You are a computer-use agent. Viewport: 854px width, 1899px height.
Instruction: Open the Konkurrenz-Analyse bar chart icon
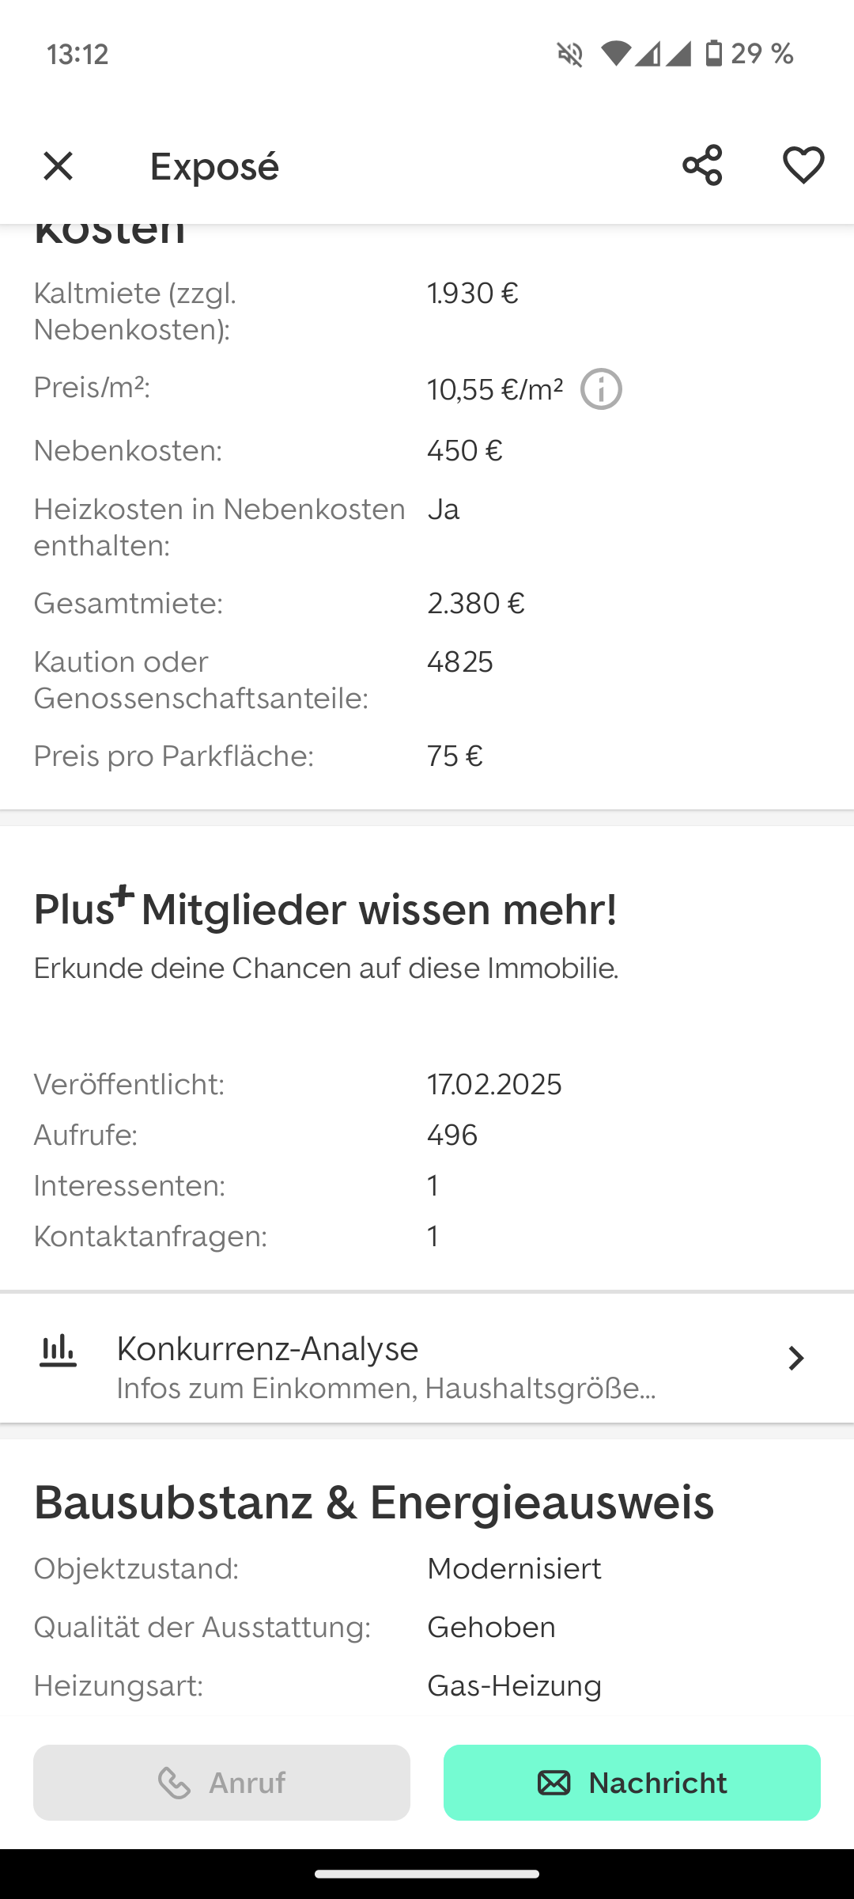click(59, 1351)
